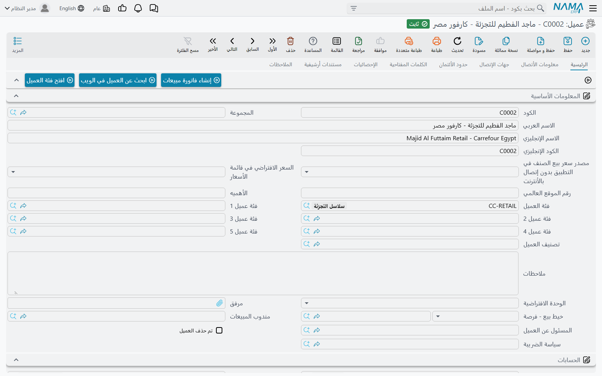This screenshot has height=376, width=602.
Task: Toggle the تم حذف العميل checkbox
Action: (x=219, y=331)
